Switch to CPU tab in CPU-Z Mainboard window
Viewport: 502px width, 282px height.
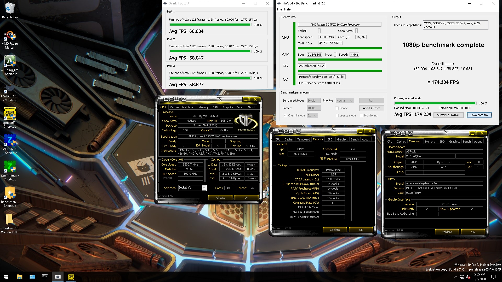(390, 142)
